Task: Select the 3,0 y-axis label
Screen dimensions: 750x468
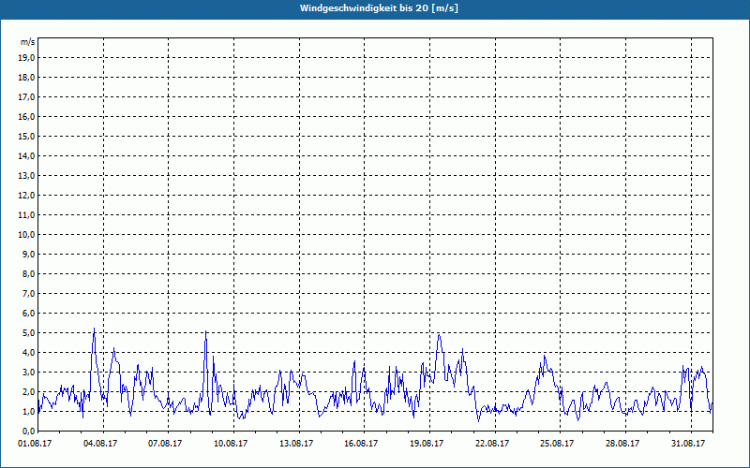Action: [28, 372]
